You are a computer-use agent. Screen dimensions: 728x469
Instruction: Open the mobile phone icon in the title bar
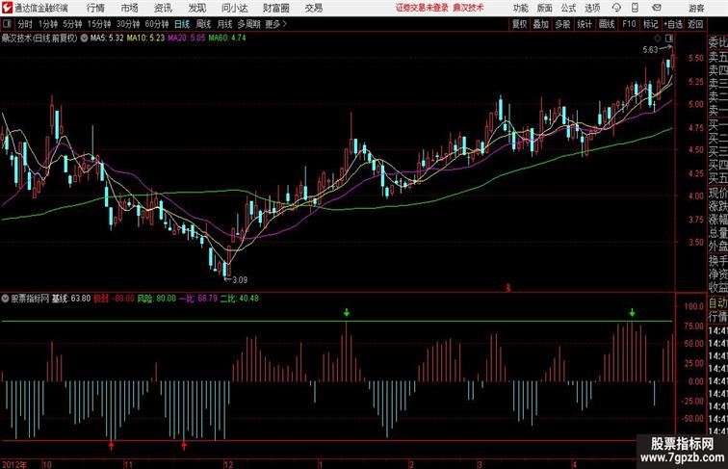coord(635,8)
